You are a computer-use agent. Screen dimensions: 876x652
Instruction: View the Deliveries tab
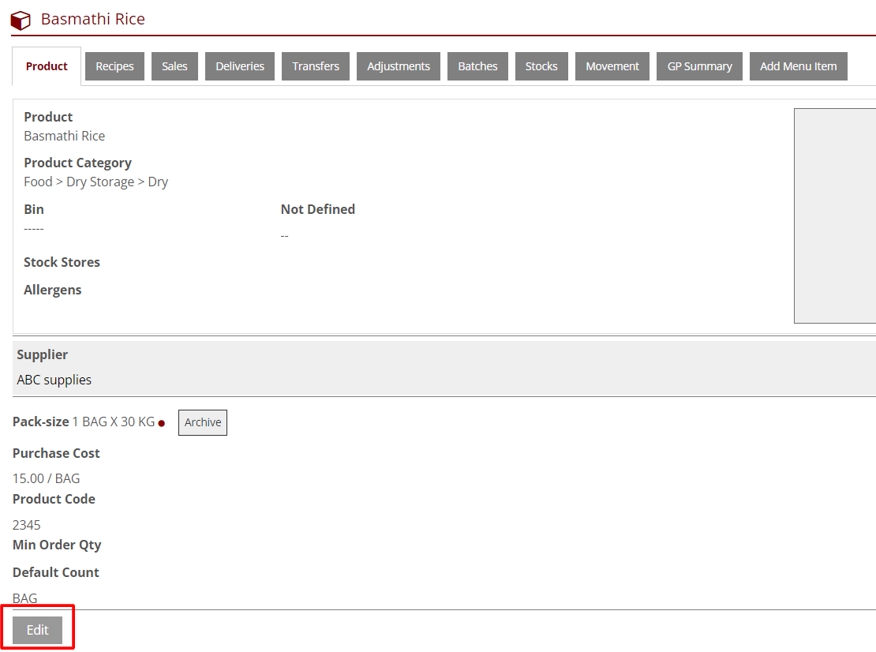coord(240,66)
